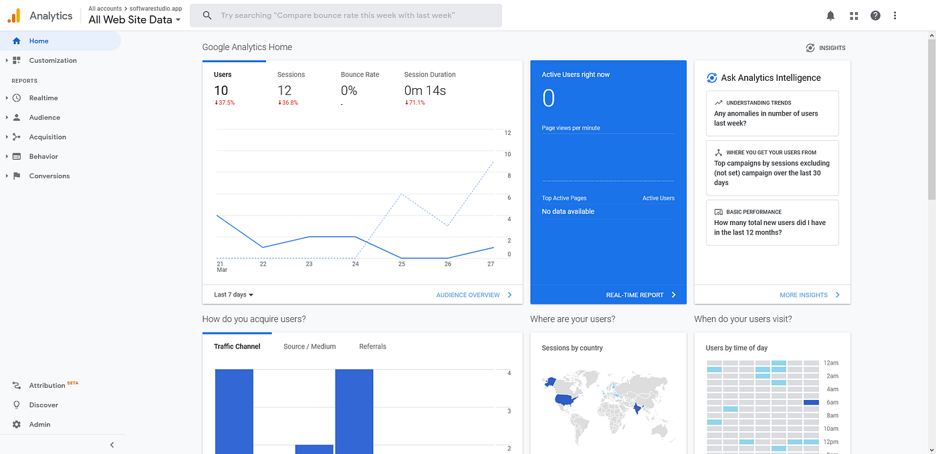Click the Insights button label
The image size is (936, 454).
click(832, 47)
